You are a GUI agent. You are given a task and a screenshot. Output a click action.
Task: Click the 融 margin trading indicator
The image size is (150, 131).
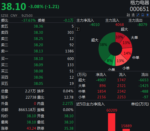point(128,15)
